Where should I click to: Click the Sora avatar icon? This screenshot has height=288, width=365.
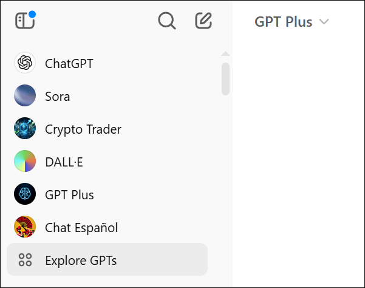25,96
